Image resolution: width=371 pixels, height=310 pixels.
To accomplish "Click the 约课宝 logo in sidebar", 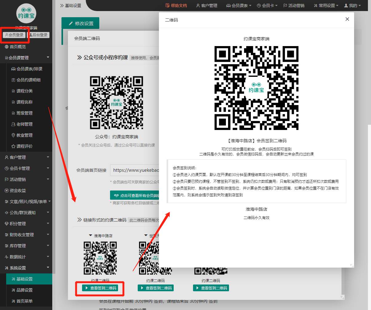I will [26, 14].
